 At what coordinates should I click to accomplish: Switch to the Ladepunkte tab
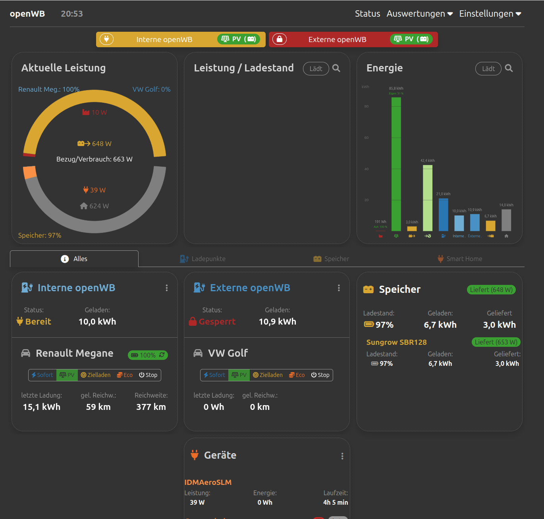[203, 259]
